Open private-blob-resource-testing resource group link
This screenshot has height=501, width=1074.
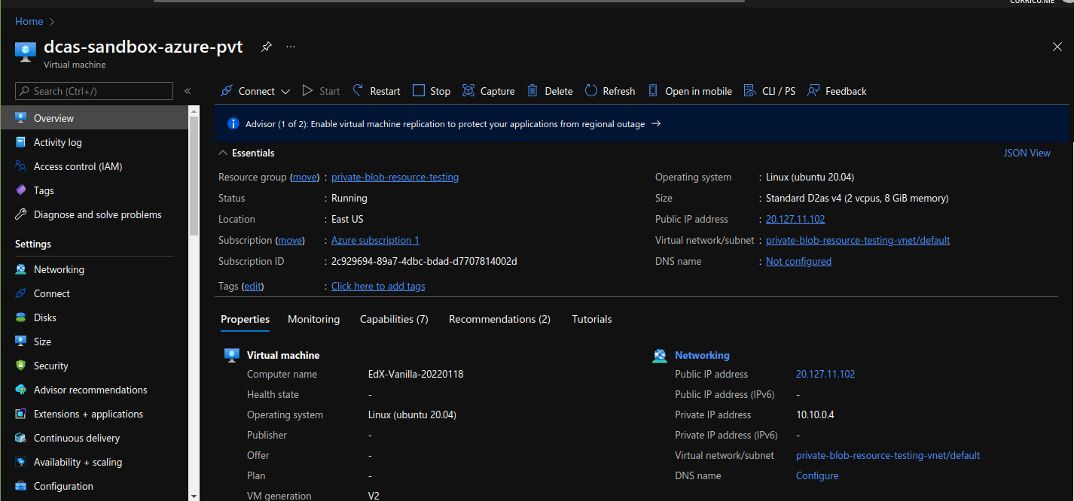[395, 177]
